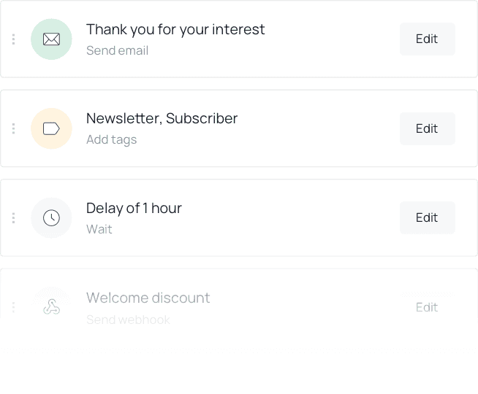Select the Add tags subtitle text
The image size is (478, 394).
[x=111, y=139]
